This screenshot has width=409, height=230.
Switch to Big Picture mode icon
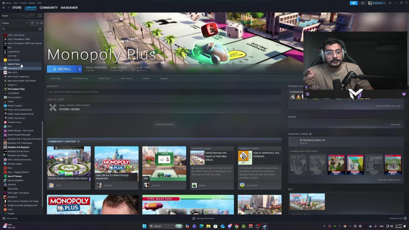390,3
